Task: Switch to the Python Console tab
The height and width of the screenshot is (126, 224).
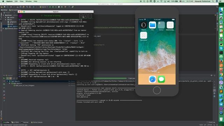Action: (x=36, y=122)
